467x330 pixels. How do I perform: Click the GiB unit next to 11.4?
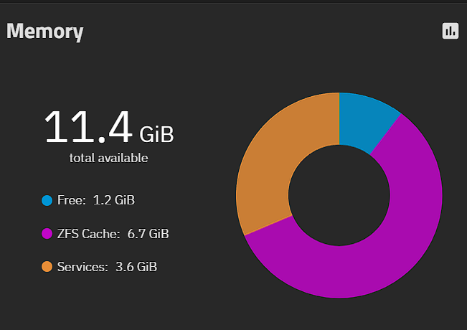tap(156, 135)
